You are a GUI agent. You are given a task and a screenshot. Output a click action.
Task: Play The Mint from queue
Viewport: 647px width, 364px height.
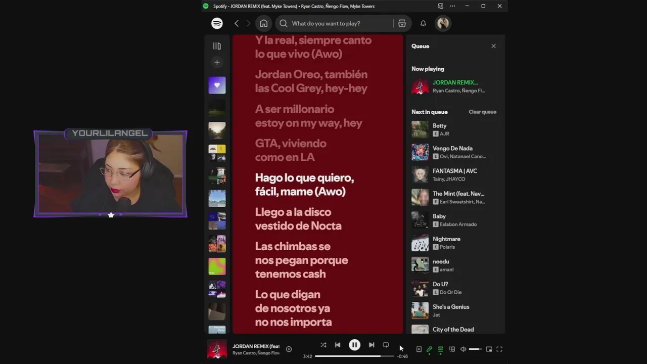point(455,197)
